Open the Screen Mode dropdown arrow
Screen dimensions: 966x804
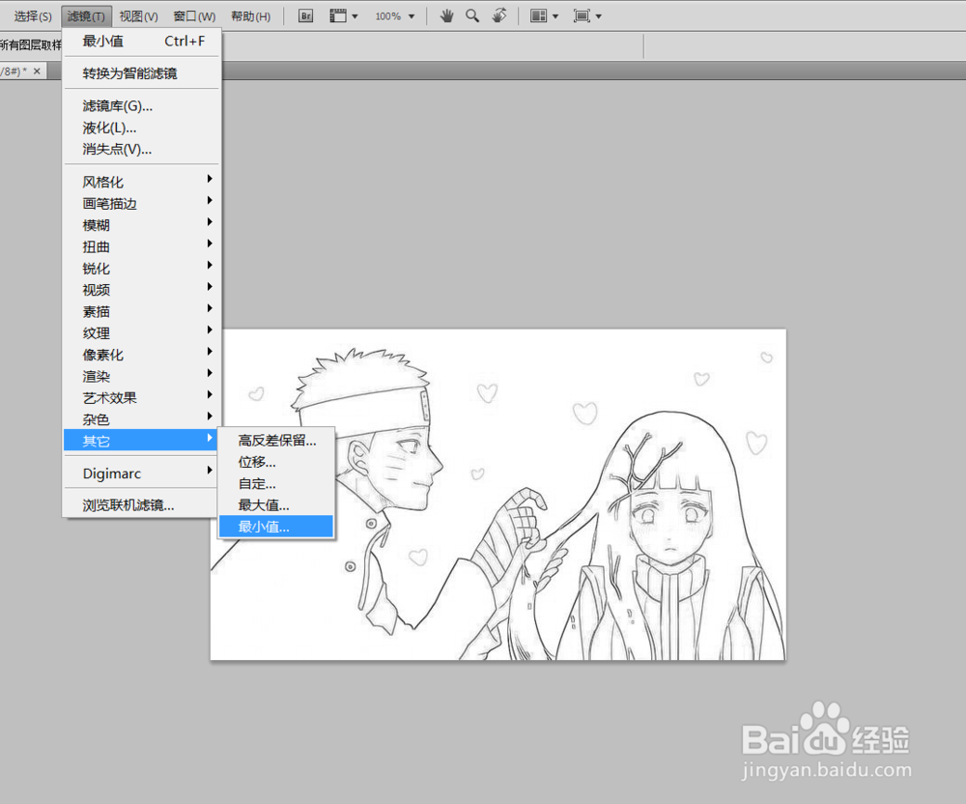coord(600,15)
